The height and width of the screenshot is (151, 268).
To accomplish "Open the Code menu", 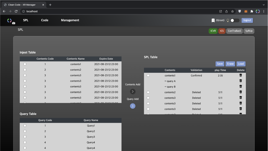I will (45, 20).
